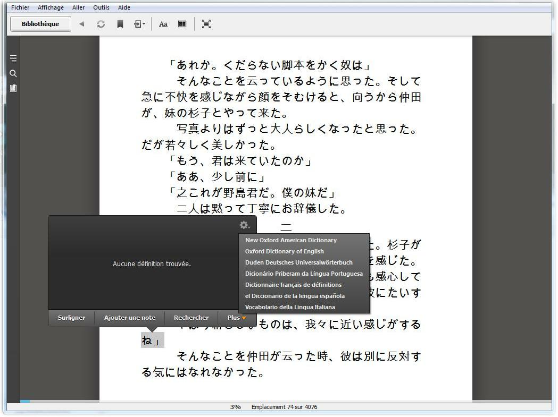Click the back arrow in the toolbar
The image size is (558, 417).
[81, 24]
